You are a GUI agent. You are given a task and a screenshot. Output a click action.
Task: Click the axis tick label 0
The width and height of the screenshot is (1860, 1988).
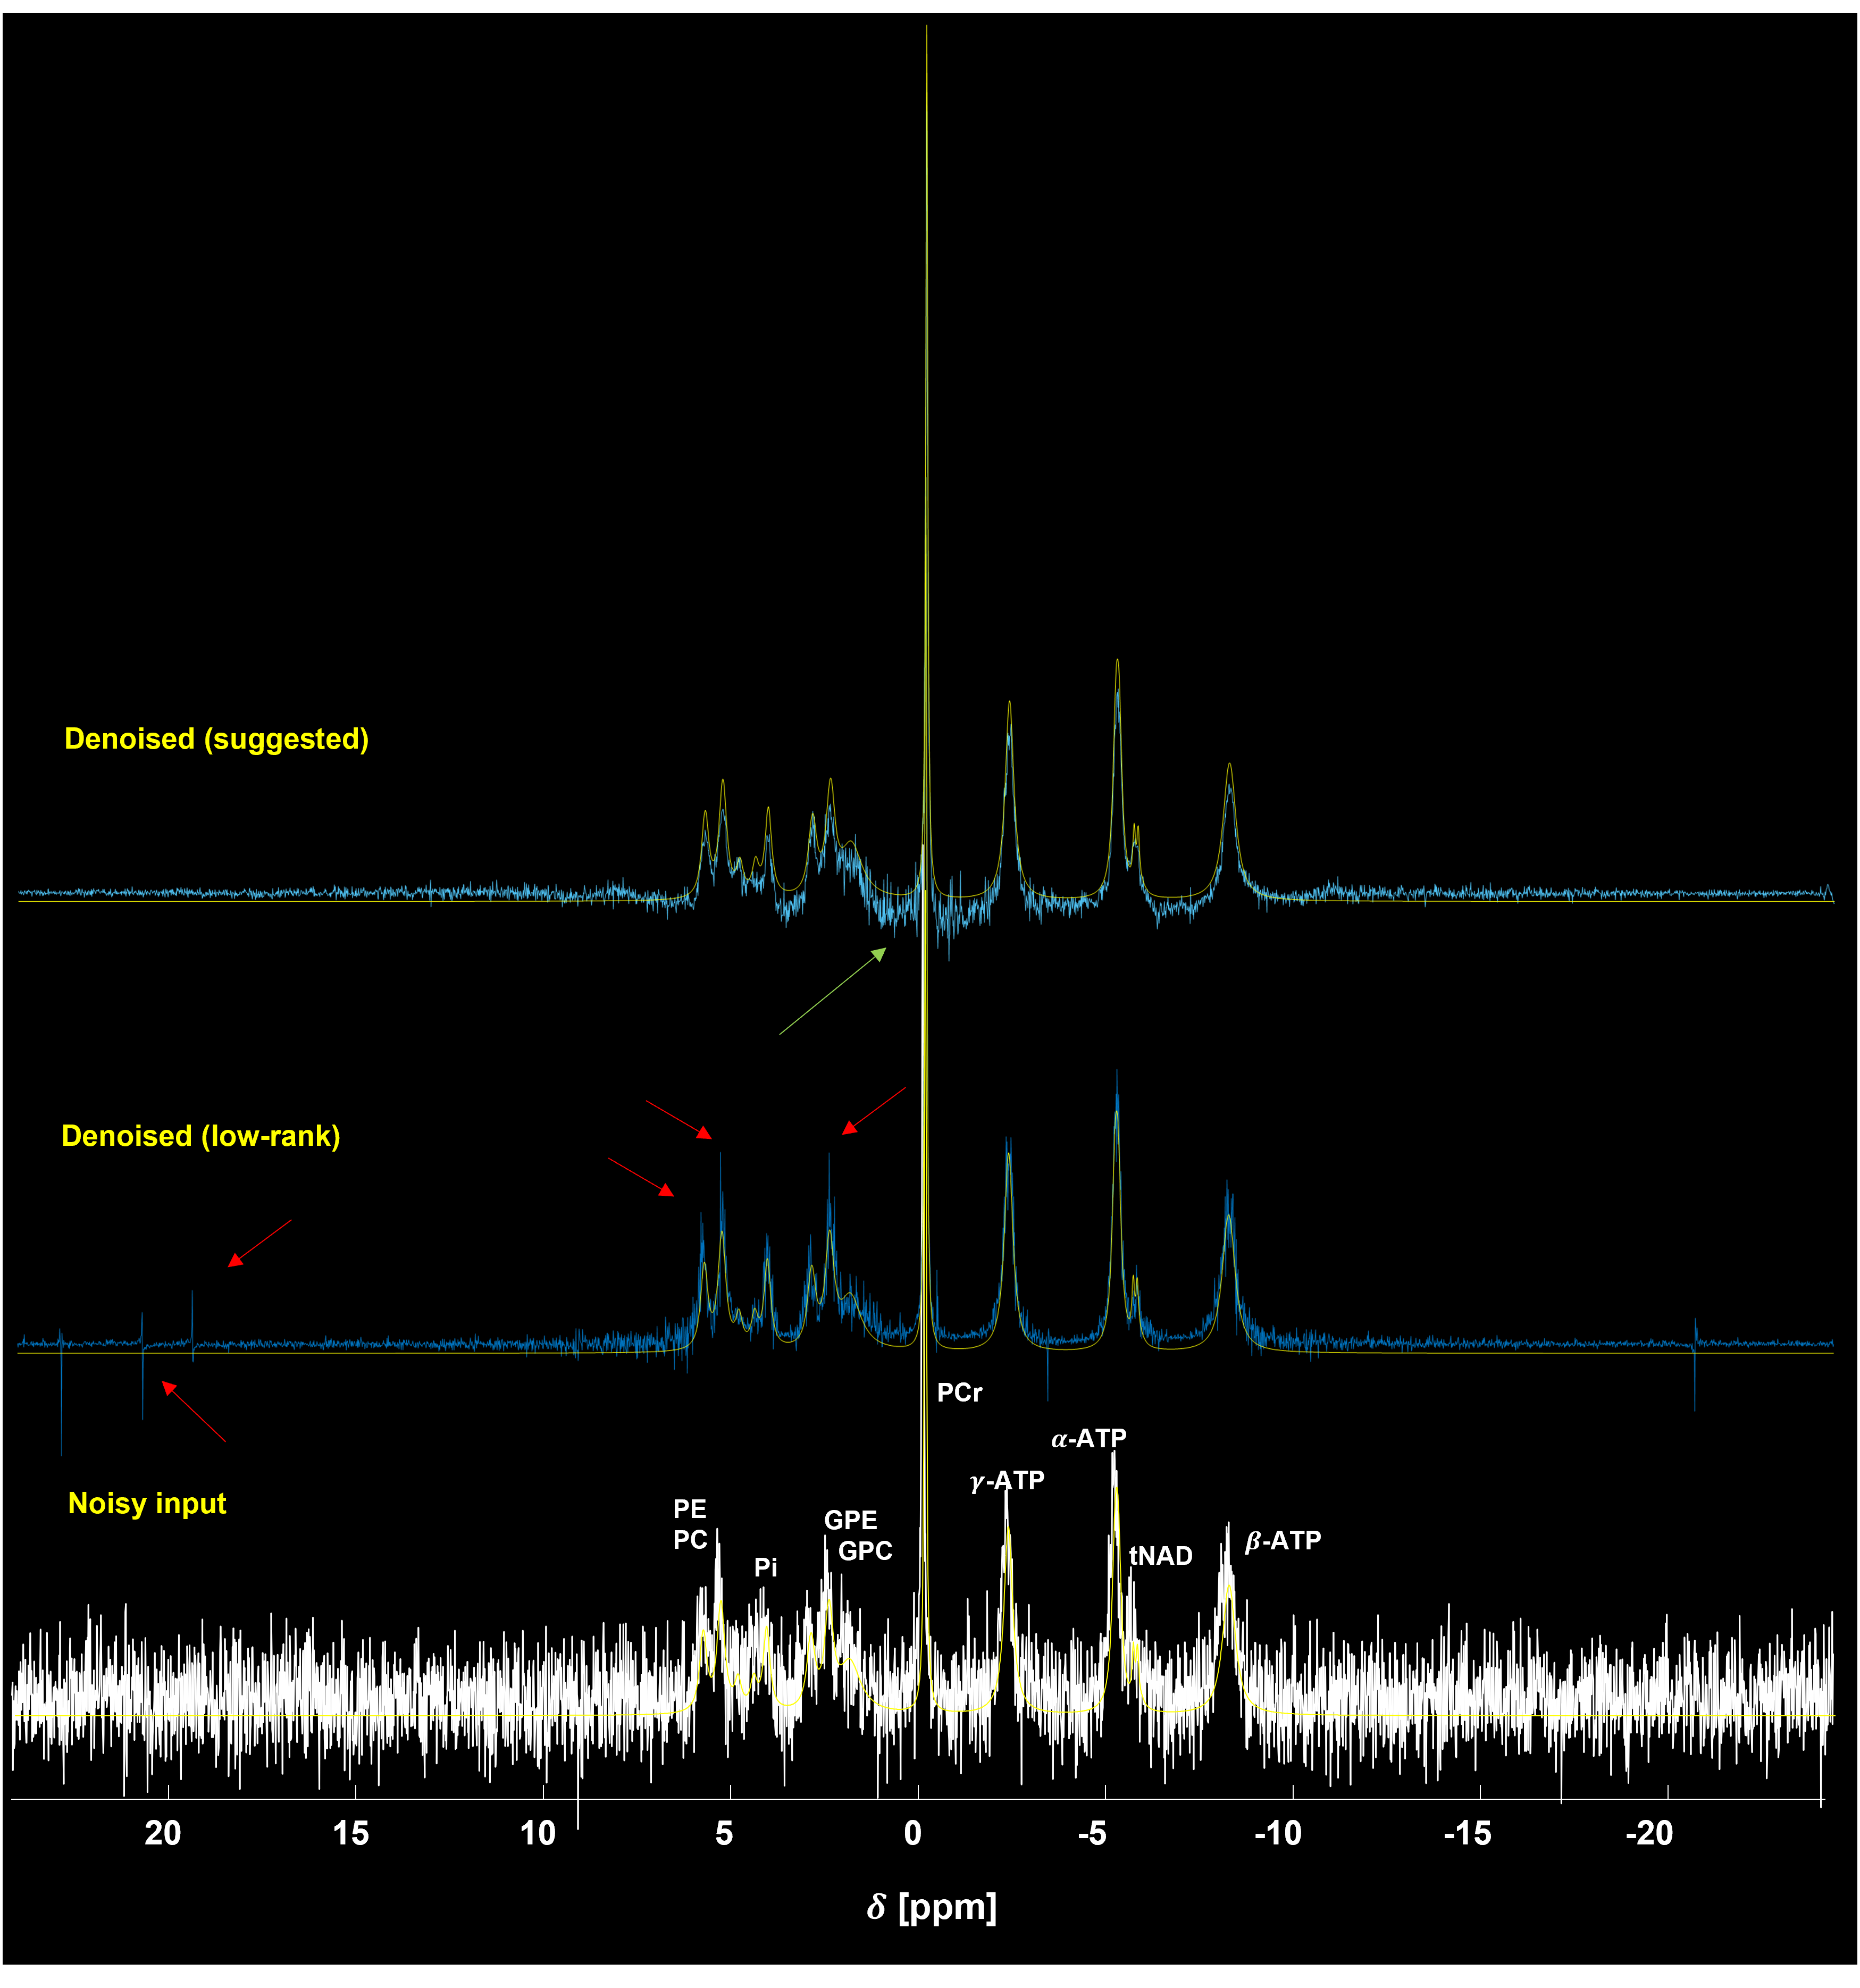point(912,1833)
